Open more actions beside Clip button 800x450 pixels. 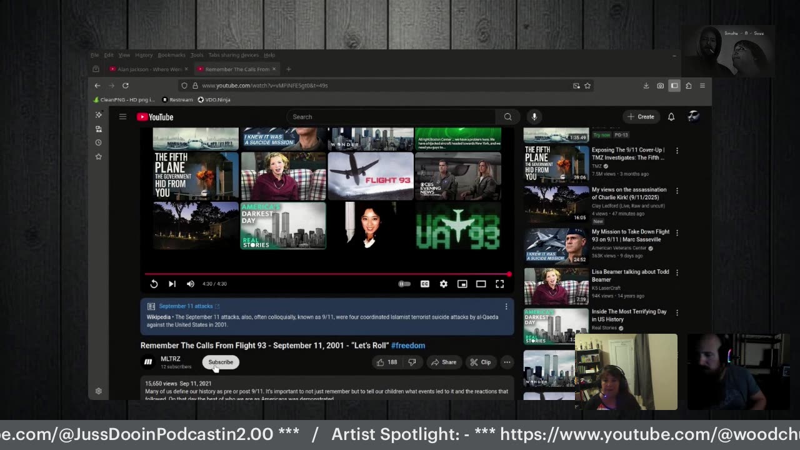(507, 362)
